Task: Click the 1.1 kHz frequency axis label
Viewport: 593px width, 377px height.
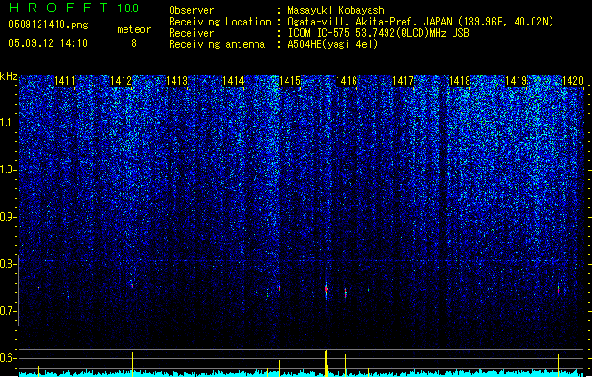Action: (x=8, y=123)
